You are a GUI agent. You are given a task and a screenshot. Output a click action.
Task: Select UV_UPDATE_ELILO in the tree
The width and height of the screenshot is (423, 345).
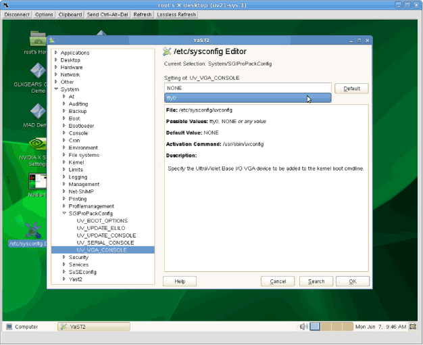[x=101, y=228]
